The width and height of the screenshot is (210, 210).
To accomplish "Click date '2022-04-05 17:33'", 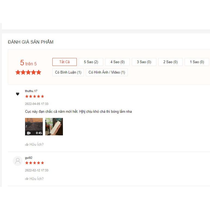I will pyautogui.click(x=36, y=104).
